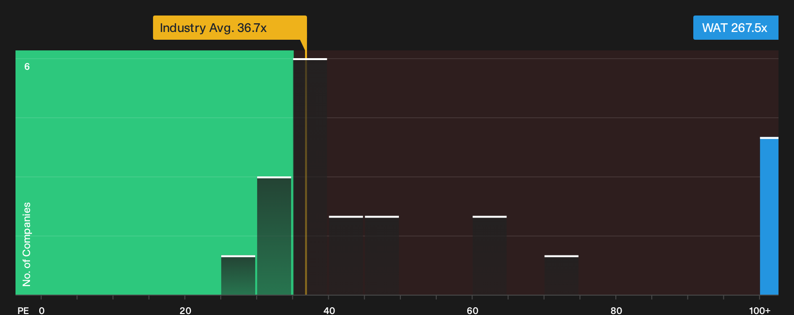Click the Industry Avg. 36.7x label
The image size is (794, 315).
tap(230, 28)
